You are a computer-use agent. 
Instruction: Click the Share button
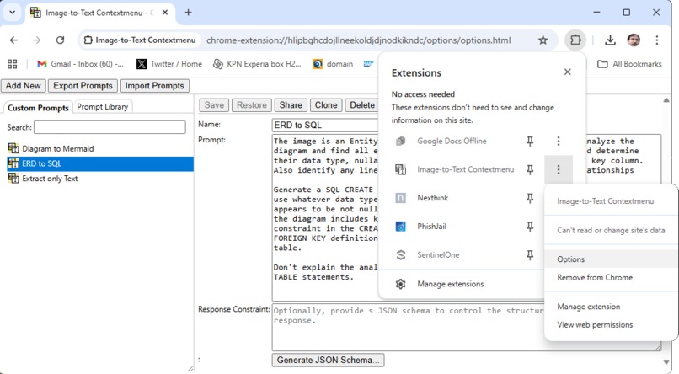(x=291, y=105)
